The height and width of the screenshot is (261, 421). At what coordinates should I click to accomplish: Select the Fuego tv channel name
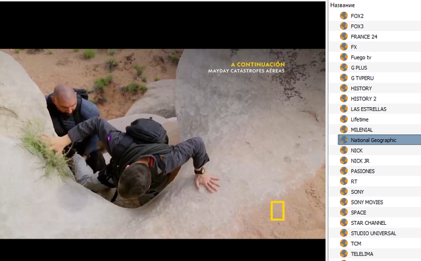pyautogui.click(x=361, y=57)
